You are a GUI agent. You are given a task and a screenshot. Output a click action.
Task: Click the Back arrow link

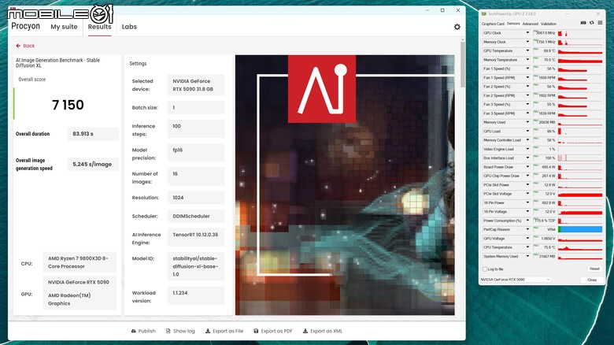pyautogui.click(x=25, y=46)
